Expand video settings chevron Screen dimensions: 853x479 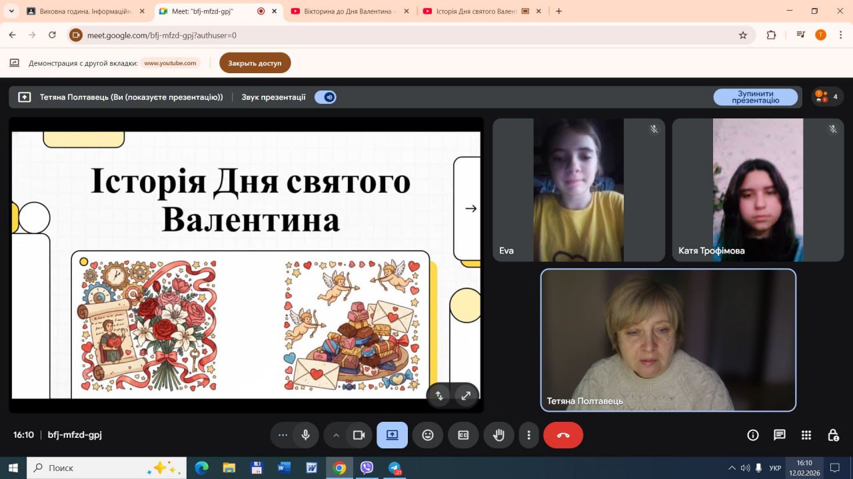(336, 435)
